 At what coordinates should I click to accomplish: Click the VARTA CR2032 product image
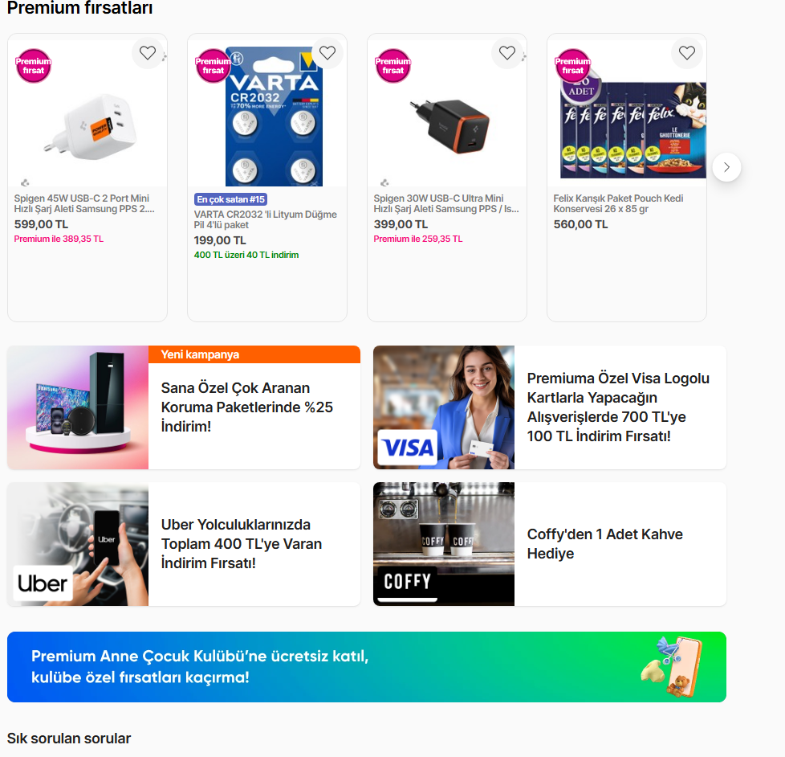[274, 117]
